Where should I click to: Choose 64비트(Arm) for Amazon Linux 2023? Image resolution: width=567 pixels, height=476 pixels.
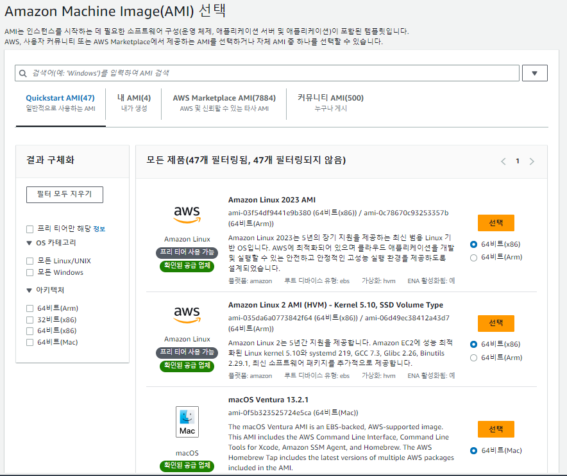(473, 258)
